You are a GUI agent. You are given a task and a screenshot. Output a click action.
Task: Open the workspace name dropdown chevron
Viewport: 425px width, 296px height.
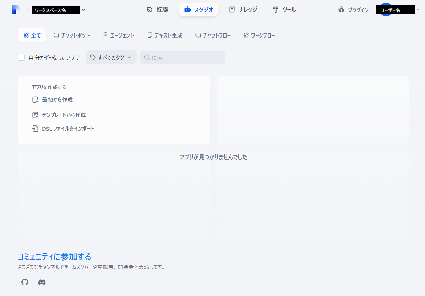click(x=83, y=10)
